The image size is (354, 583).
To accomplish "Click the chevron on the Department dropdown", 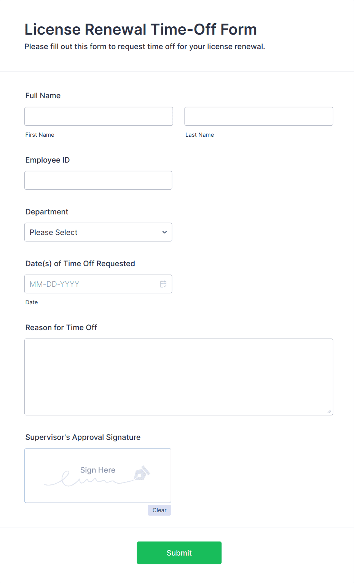I will point(164,232).
